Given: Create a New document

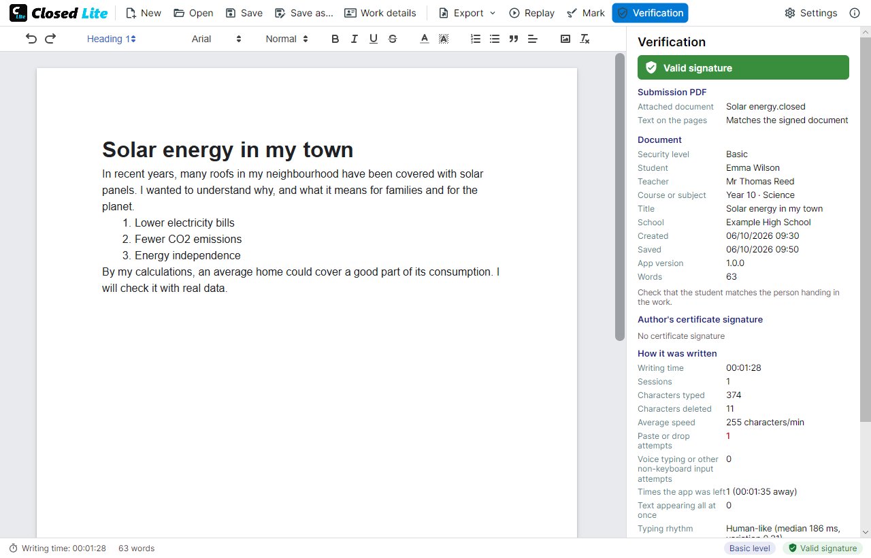Looking at the screenshot, I should coord(144,13).
